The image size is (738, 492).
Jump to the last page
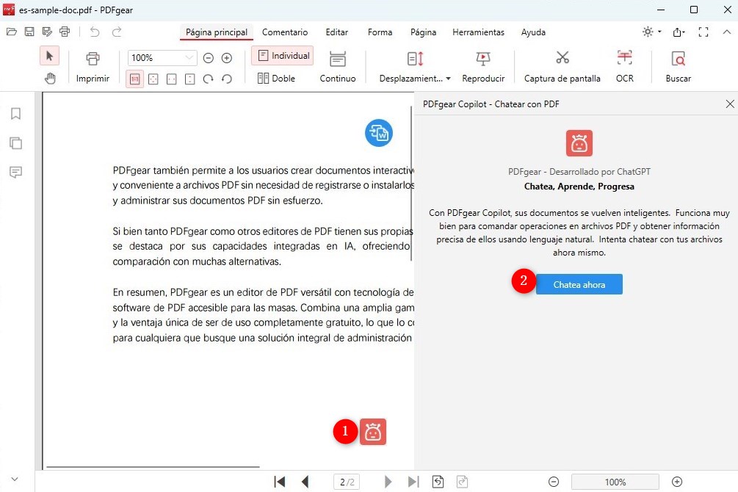pyautogui.click(x=413, y=482)
